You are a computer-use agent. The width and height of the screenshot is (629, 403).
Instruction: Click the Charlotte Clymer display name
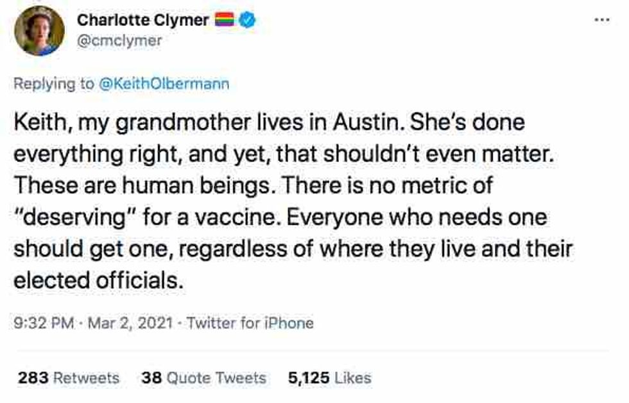pos(142,20)
